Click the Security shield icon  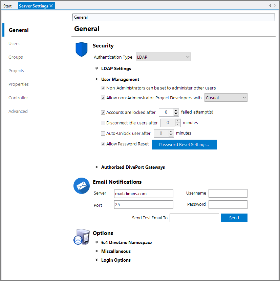coord(81,49)
